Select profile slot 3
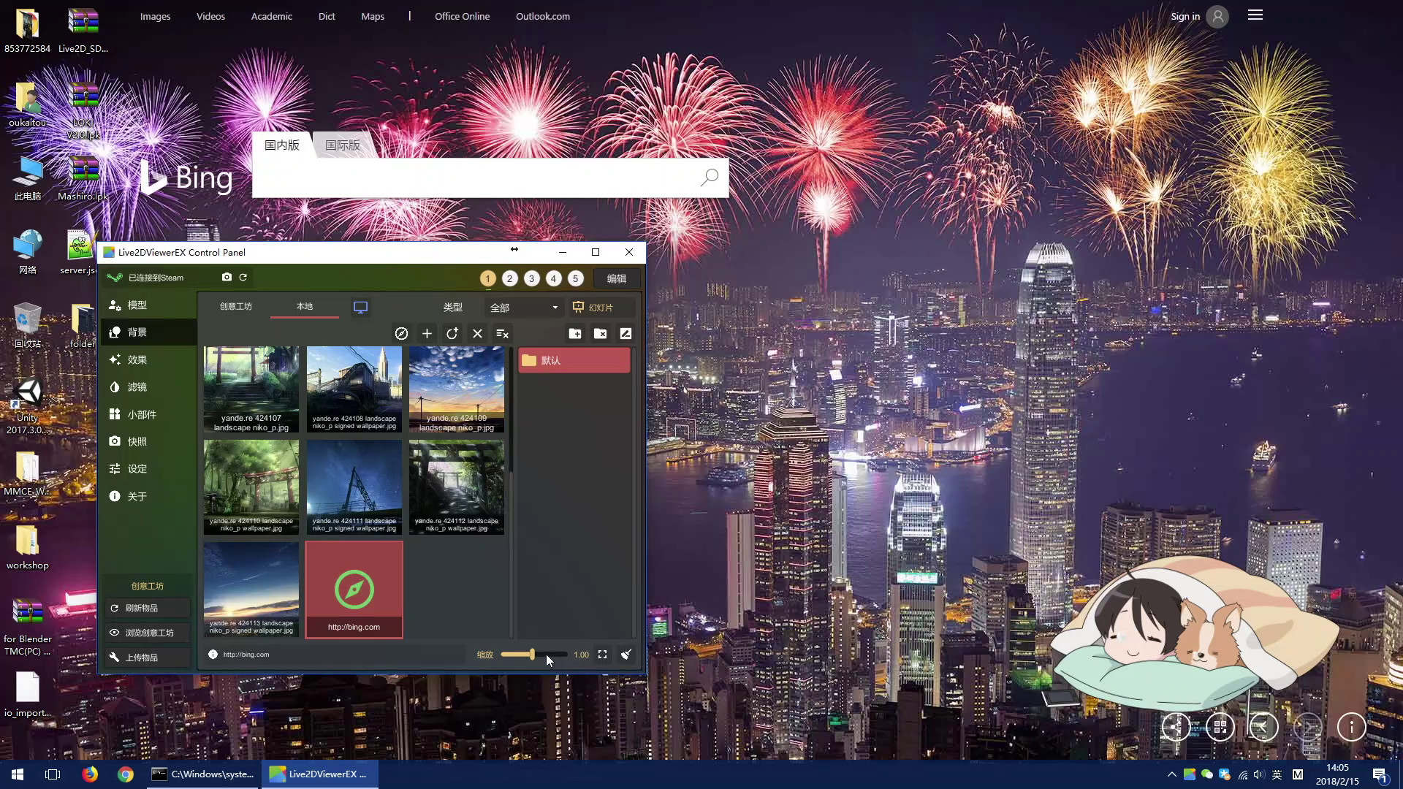1403x789 pixels. [531, 278]
